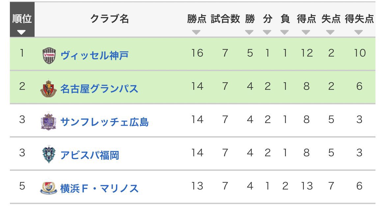Sort by 勝点 points sort arrow
385x206 pixels.
point(196,32)
